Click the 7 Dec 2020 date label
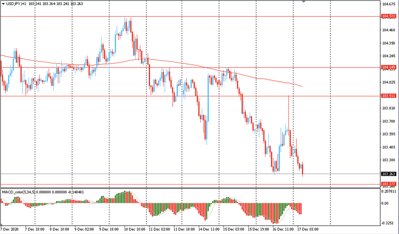The height and width of the screenshot is (234, 399). point(9,229)
